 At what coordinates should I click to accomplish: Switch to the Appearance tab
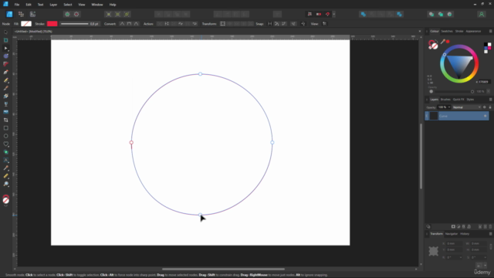pos(473,31)
